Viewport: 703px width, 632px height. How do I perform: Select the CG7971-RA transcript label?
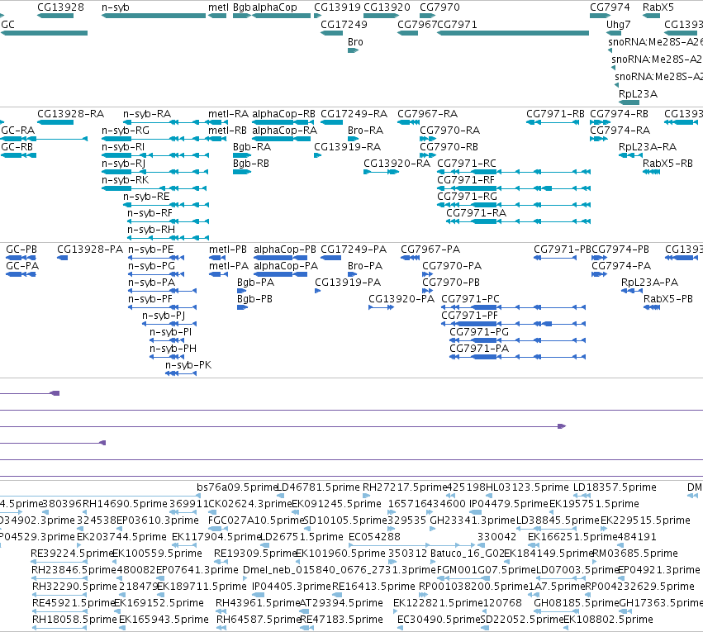[x=476, y=213]
